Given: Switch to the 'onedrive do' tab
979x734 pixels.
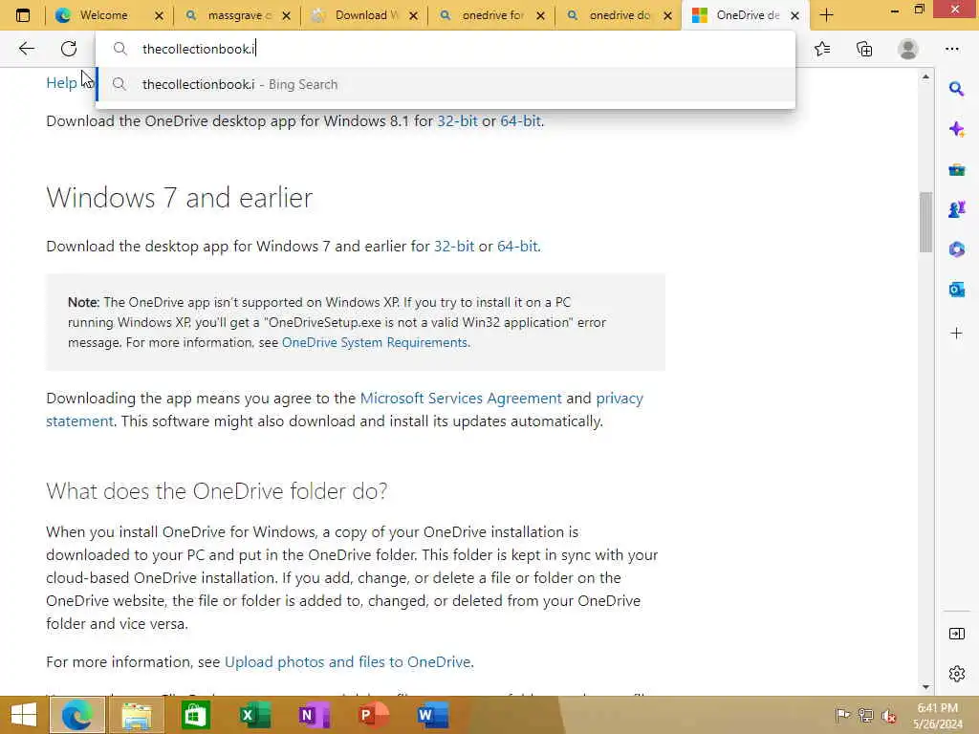Looking at the screenshot, I should (614, 15).
